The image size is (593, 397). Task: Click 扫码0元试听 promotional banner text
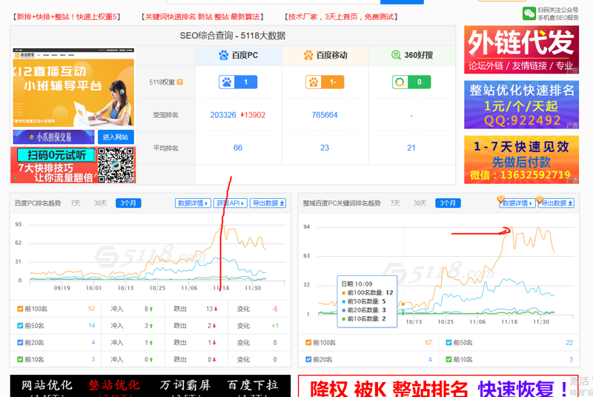[57, 155]
